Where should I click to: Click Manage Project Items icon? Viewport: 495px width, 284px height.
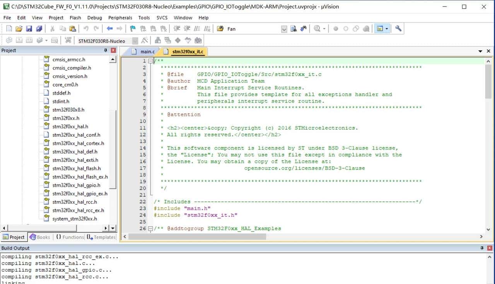click(158, 41)
